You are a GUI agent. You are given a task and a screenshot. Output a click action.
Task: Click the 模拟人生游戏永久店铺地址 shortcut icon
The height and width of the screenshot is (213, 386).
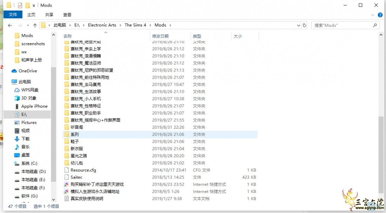66,191
